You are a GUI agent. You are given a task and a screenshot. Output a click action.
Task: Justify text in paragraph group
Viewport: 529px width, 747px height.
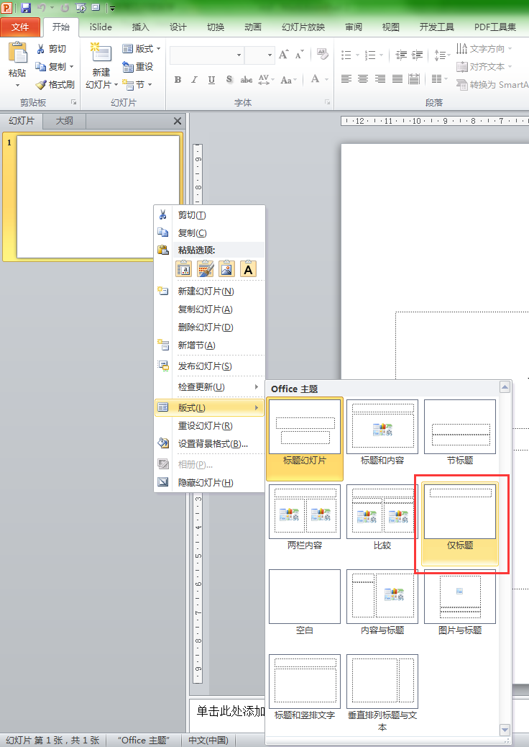(397, 79)
